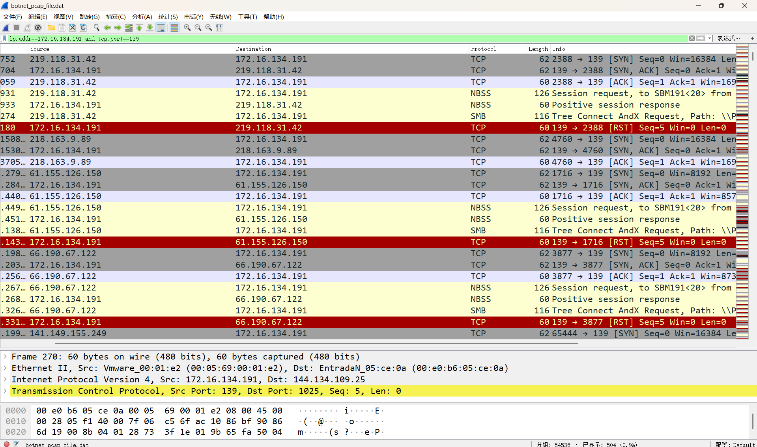This screenshot has width=757, height=447.
Task: Go back to previous packet arrow
Action: point(107,28)
